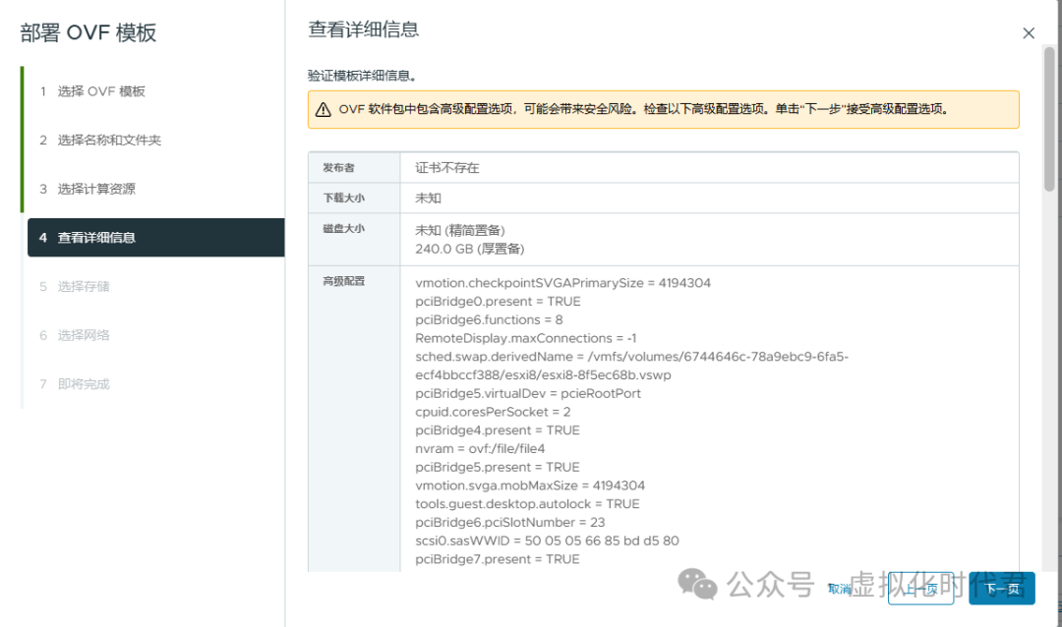Screen dimensions: 1062x627
Task: Click the 查看详细信息 page heading
Action: point(364,29)
